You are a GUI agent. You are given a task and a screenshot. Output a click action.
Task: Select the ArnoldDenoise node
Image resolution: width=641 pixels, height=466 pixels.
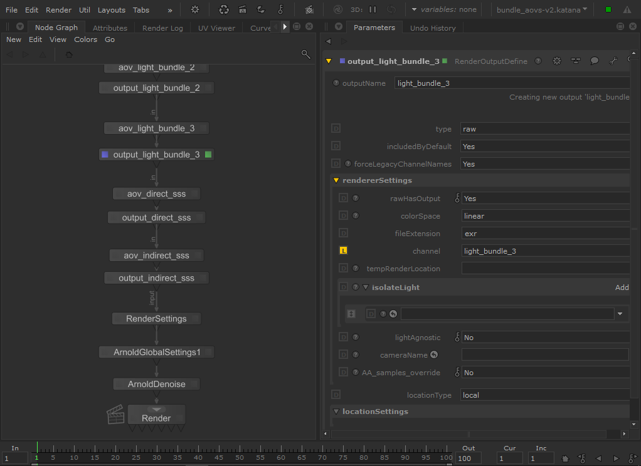pos(156,384)
